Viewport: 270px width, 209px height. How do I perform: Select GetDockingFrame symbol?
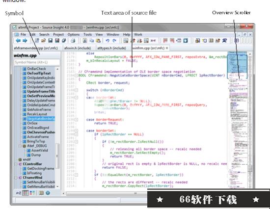point(40,168)
